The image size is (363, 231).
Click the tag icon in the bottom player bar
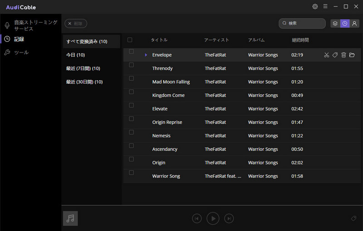tap(353, 218)
